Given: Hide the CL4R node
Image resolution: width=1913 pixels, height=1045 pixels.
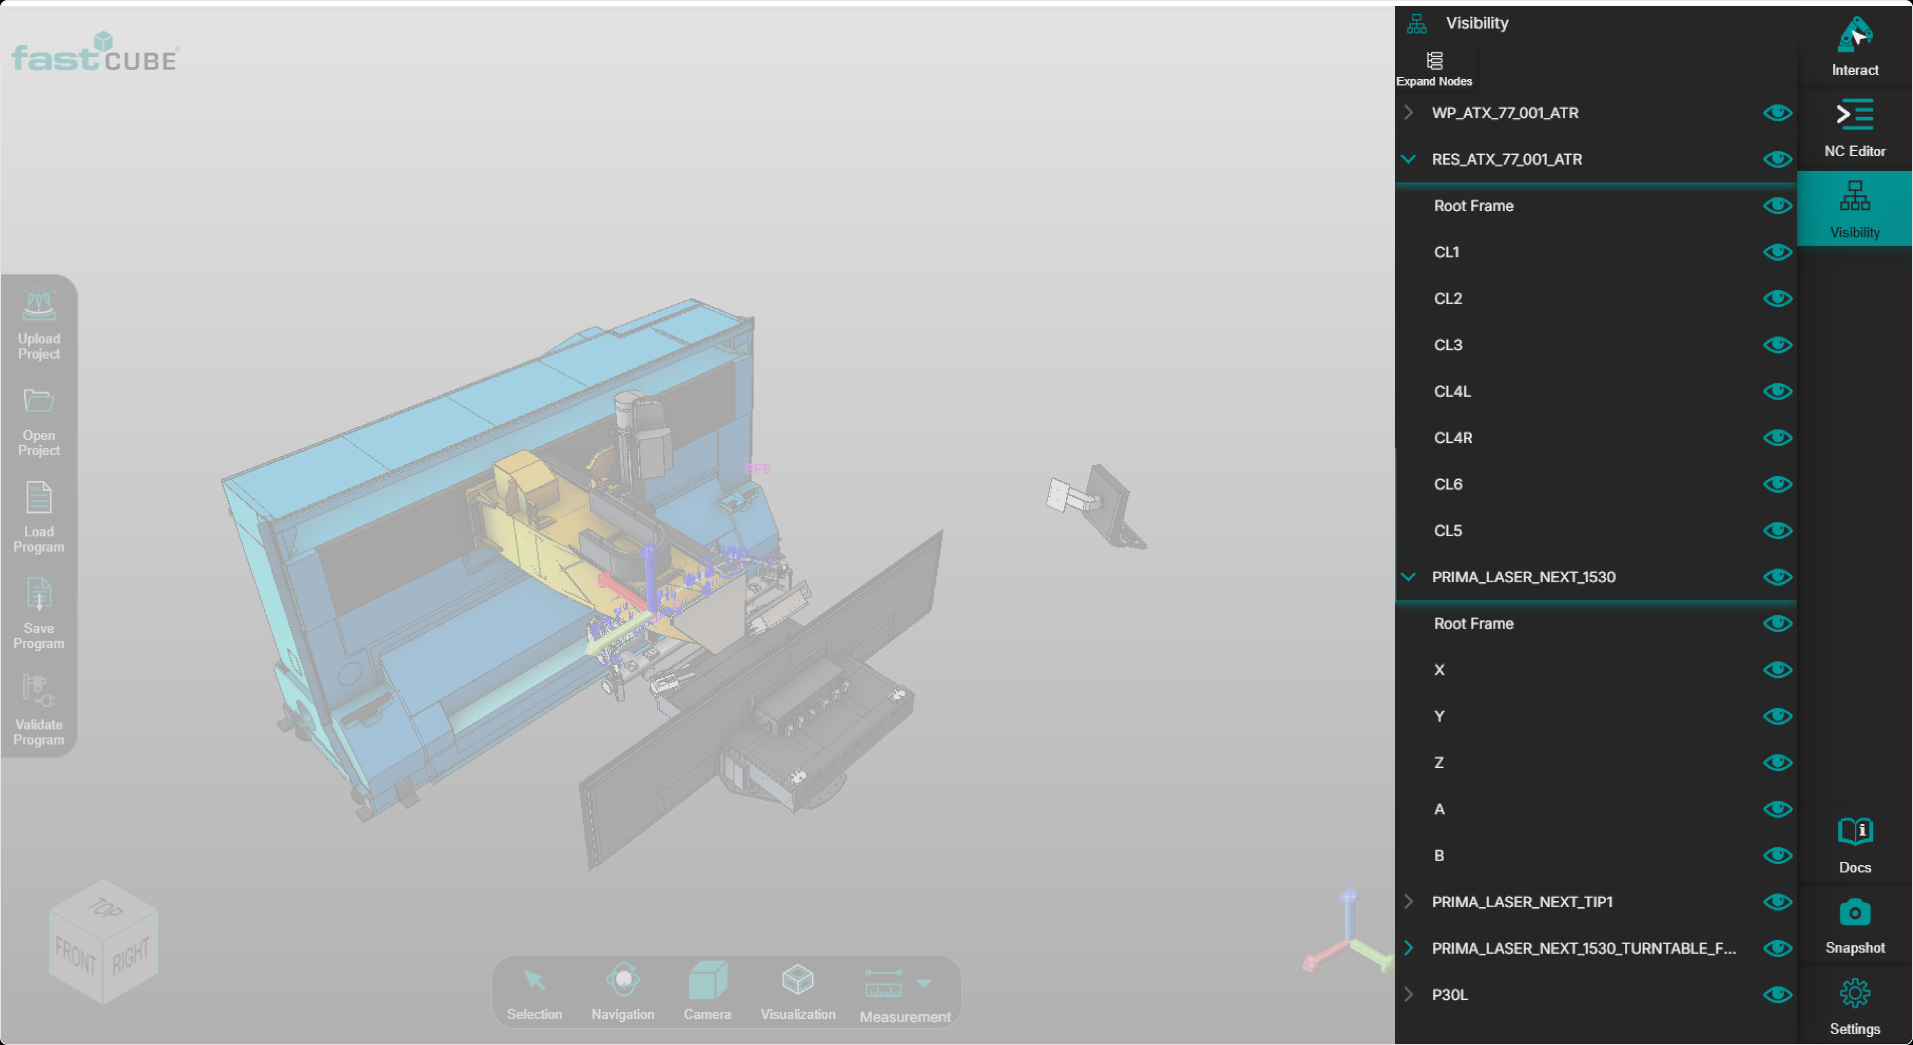Looking at the screenshot, I should pos(1777,437).
